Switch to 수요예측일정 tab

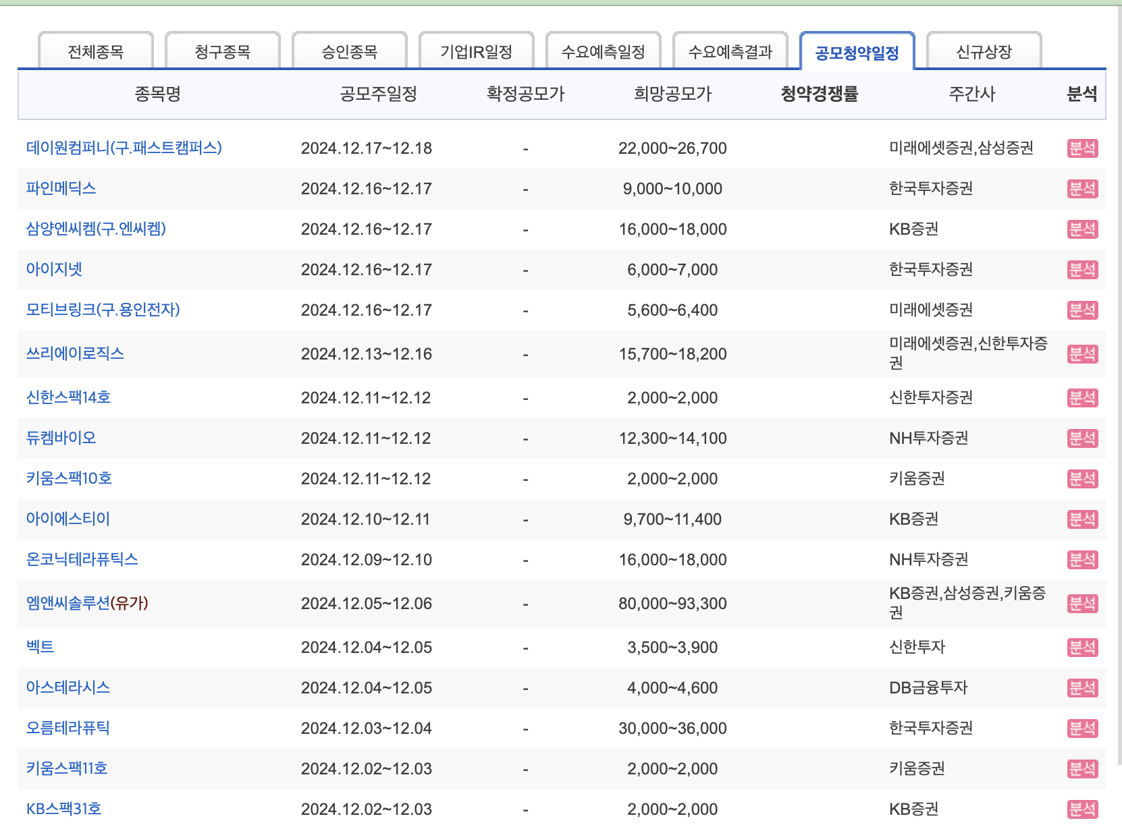(604, 51)
